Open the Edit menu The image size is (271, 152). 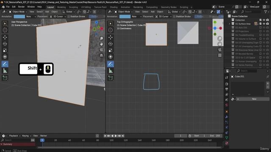(14, 7)
